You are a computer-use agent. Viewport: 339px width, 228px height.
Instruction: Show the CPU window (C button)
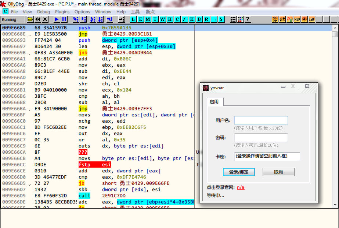pyautogui.click(x=177, y=19)
